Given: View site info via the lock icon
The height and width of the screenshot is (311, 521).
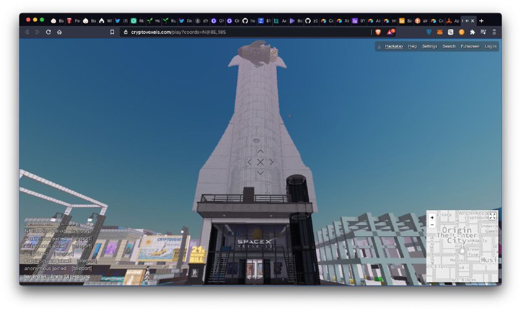Looking at the screenshot, I should pos(126,32).
